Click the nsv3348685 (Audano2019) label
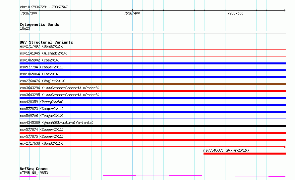295x180 pixels. [x=226, y=150]
